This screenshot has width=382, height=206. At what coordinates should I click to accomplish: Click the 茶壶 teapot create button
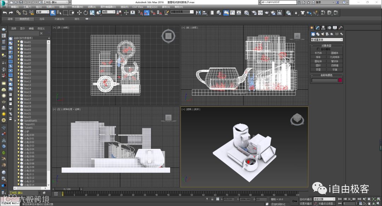click(x=318, y=69)
